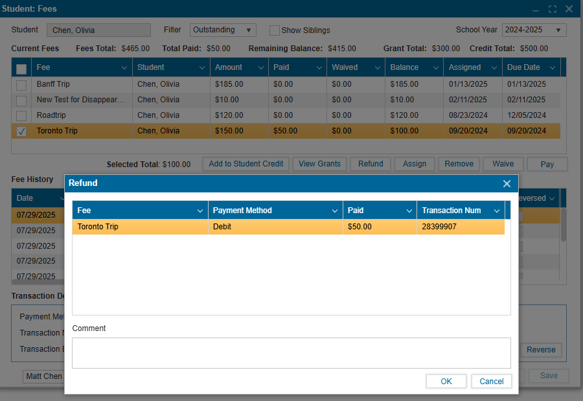Open Amount column header arrow

click(260, 67)
